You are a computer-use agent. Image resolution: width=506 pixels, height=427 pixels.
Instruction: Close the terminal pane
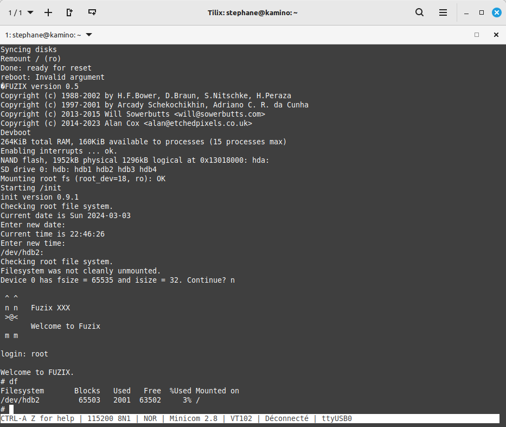[496, 35]
